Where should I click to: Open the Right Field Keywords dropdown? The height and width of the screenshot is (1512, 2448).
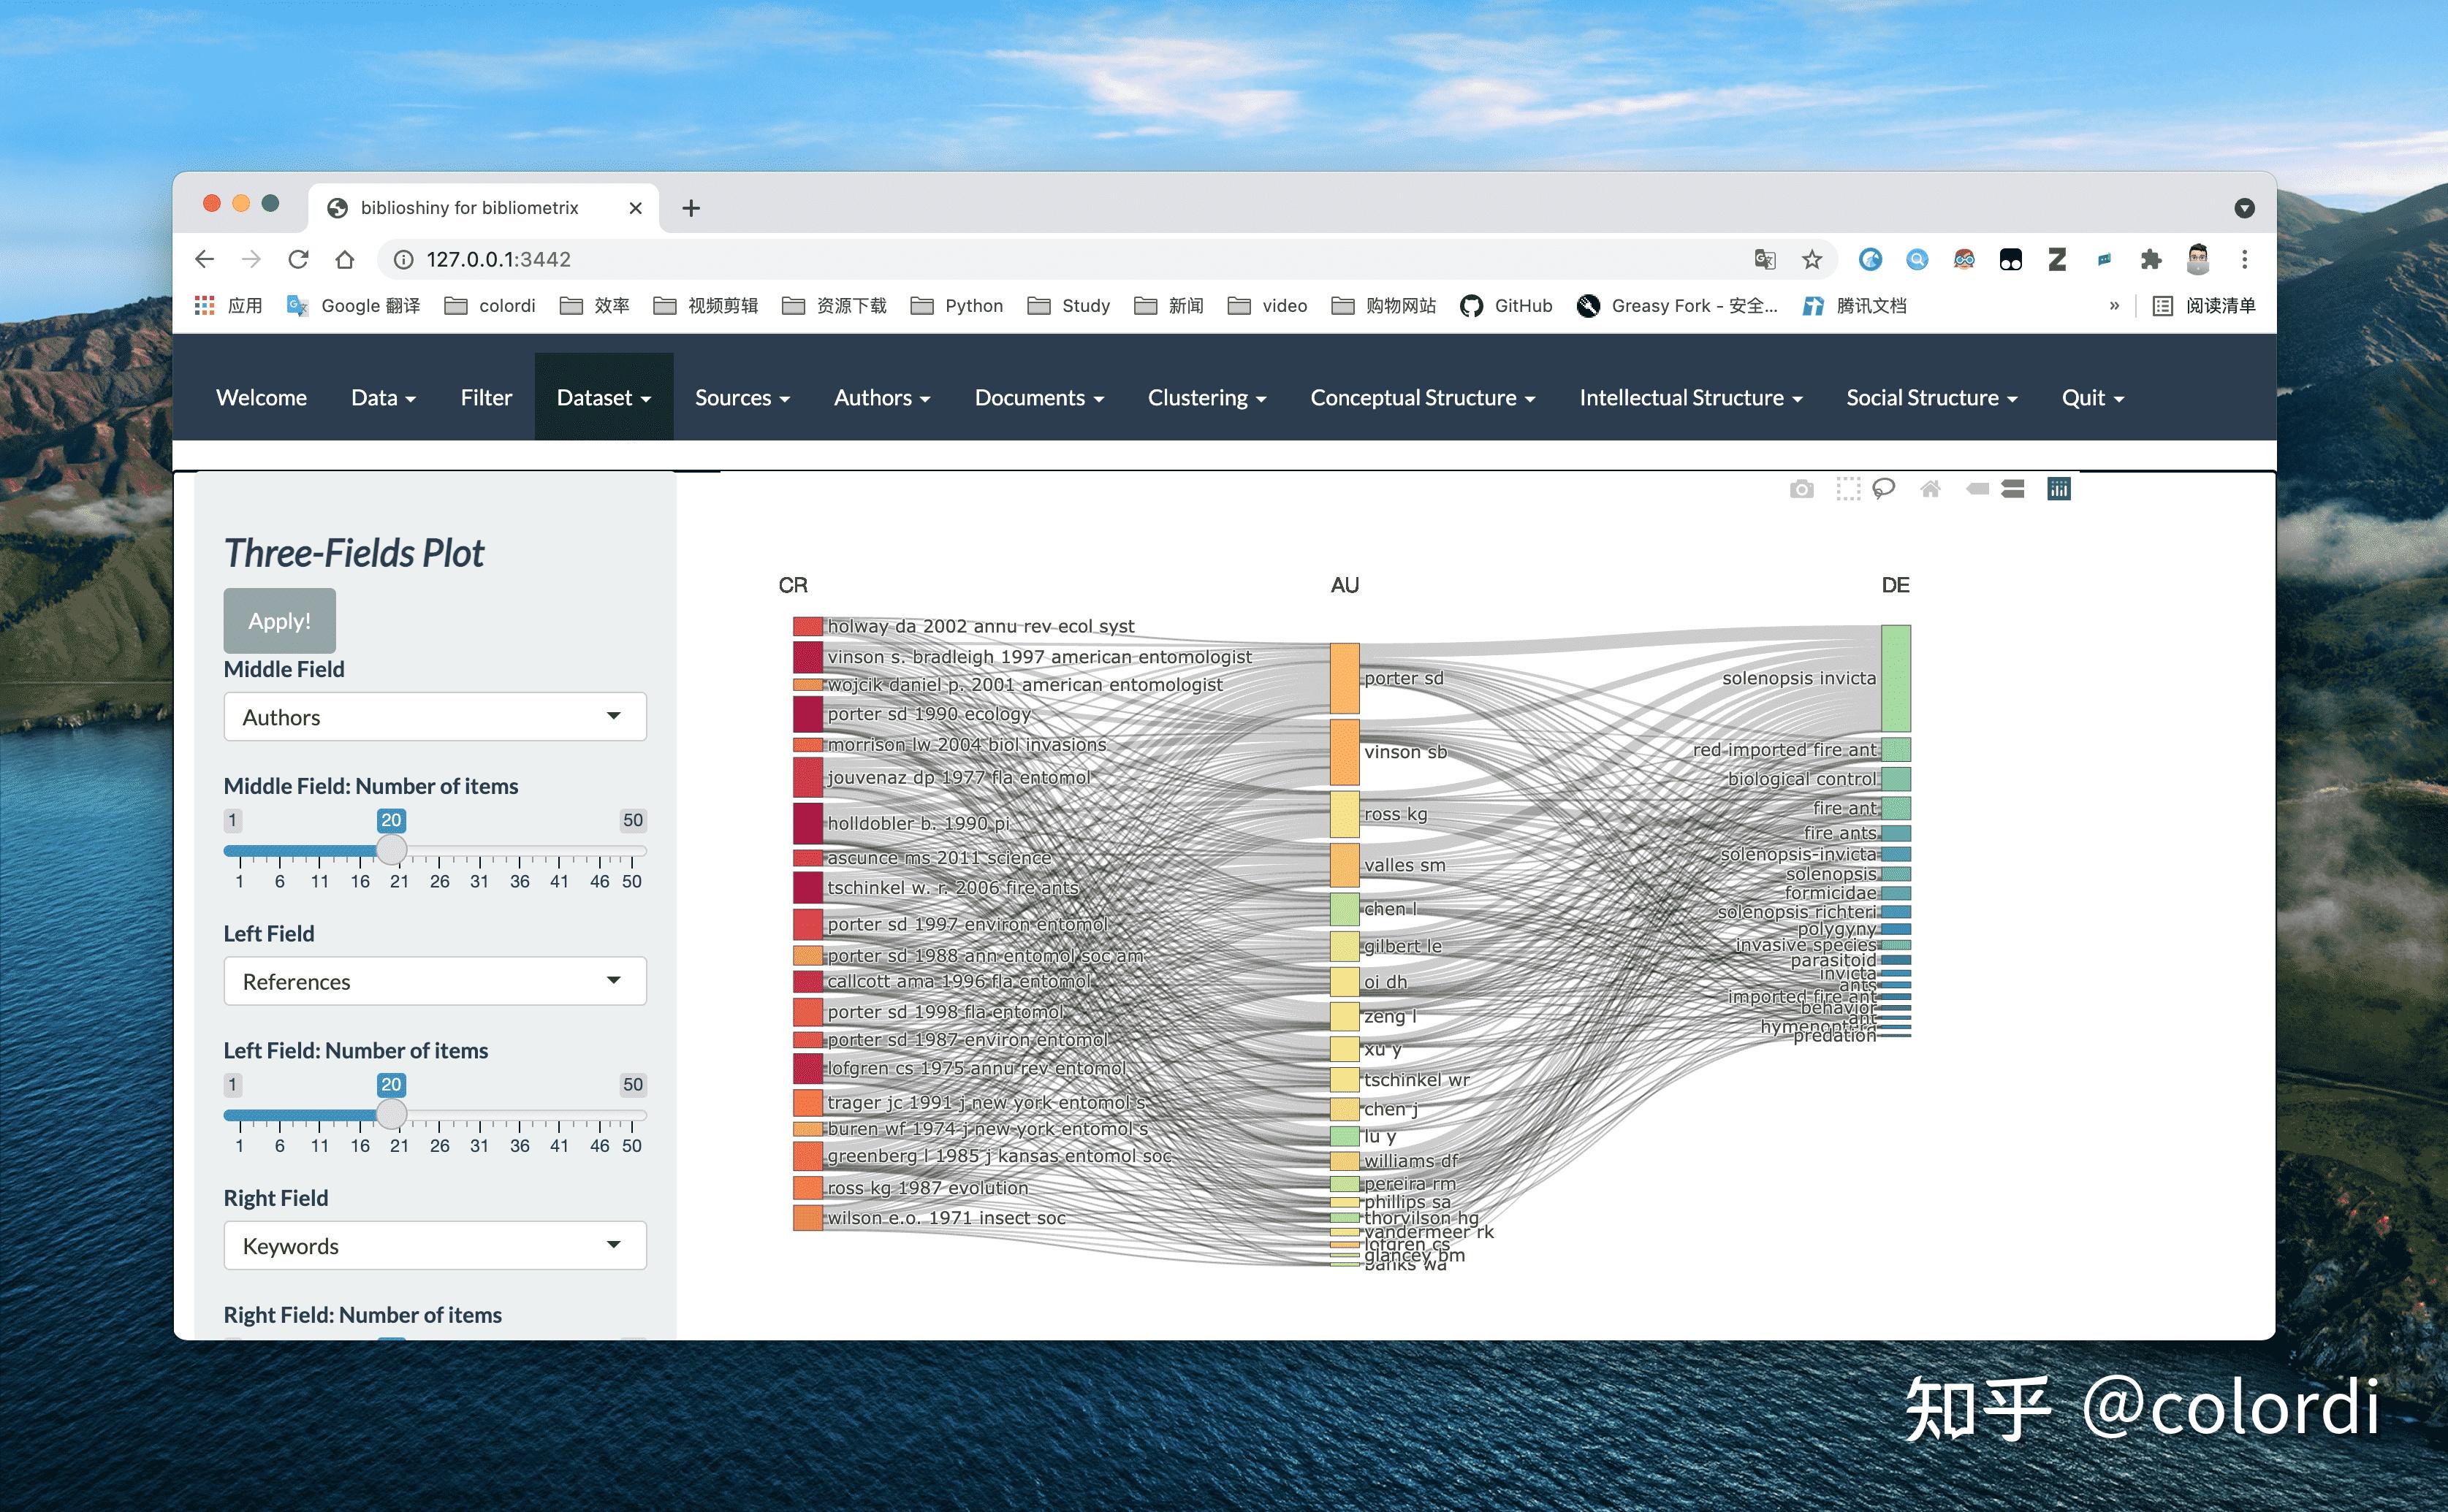(434, 1246)
